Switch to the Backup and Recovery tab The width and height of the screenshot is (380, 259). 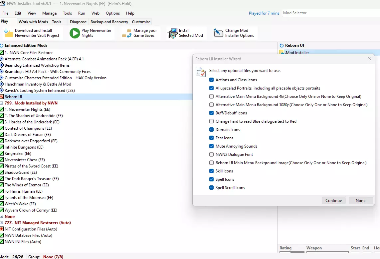109,22
